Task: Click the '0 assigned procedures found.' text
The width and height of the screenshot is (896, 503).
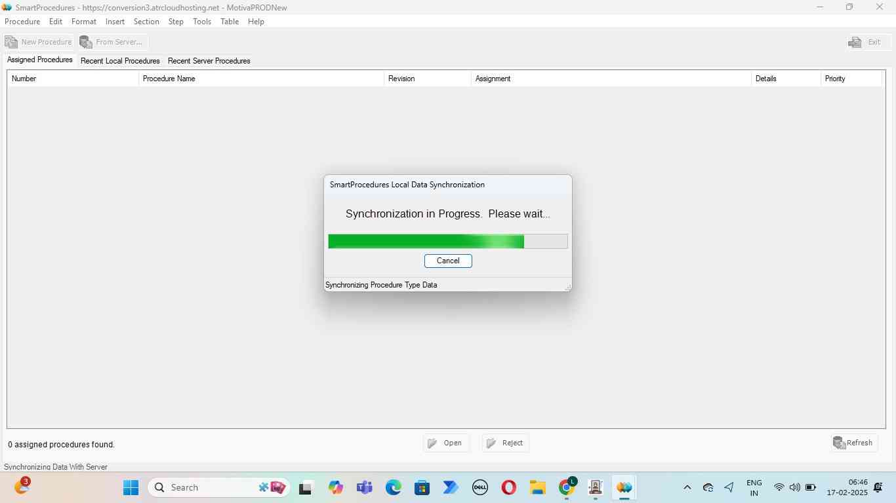Action: (61, 445)
